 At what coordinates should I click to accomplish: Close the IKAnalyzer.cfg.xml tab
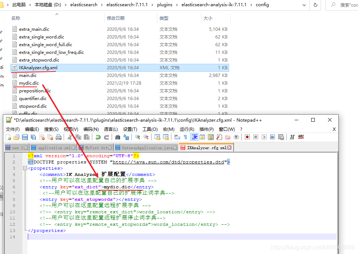[229, 148]
